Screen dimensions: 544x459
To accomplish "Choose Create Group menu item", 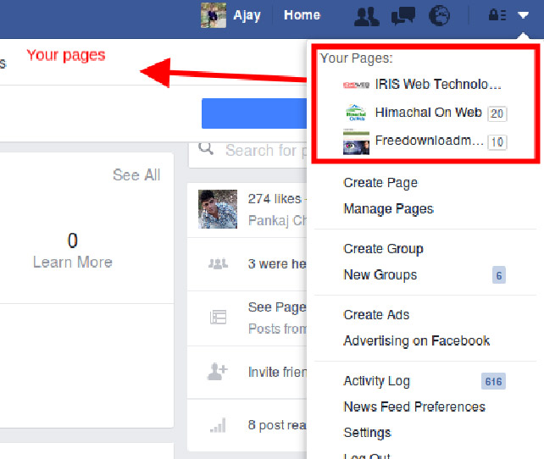I will (383, 249).
